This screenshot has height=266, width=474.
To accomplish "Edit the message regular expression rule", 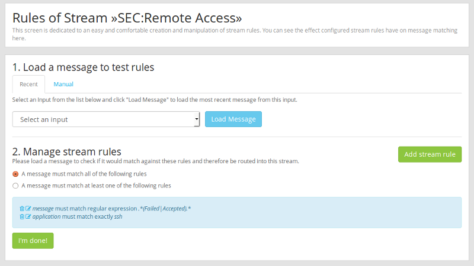I will [x=28, y=209].
